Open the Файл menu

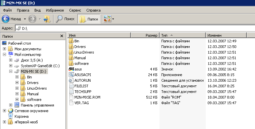coord(7,10)
